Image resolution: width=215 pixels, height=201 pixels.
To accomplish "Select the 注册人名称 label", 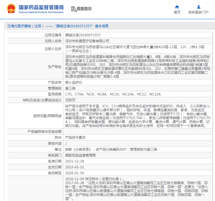I will [x=53, y=41].
